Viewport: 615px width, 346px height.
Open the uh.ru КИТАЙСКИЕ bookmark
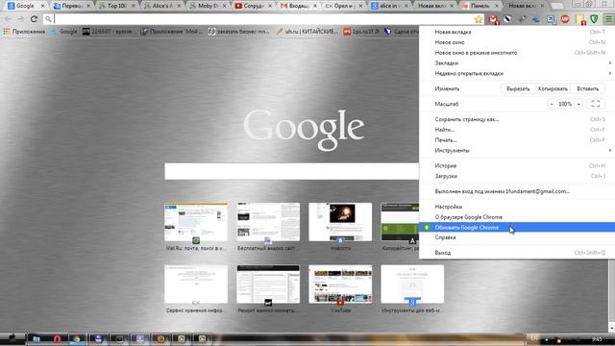pyautogui.click(x=307, y=32)
